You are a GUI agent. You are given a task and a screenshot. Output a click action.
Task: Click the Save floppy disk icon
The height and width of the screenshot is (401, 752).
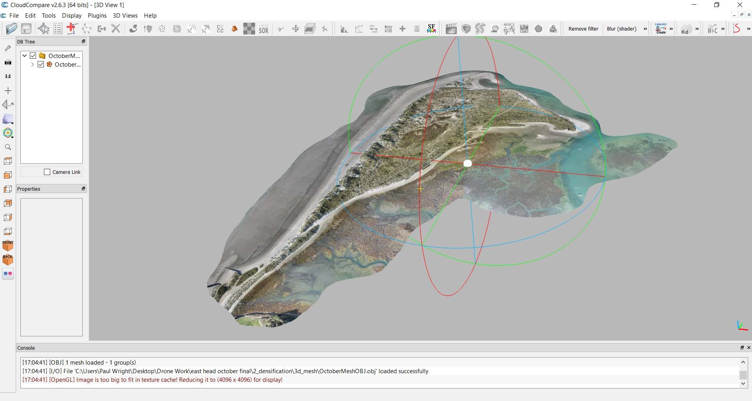click(26, 29)
